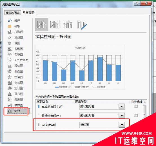This screenshot has height=146, width=156.
Task: Click the chart preview thumbnail
Action: (x=80, y=68)
